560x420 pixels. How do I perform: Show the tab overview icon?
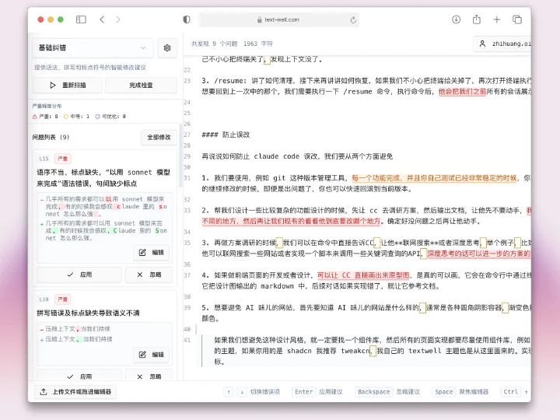coord(517,19)
